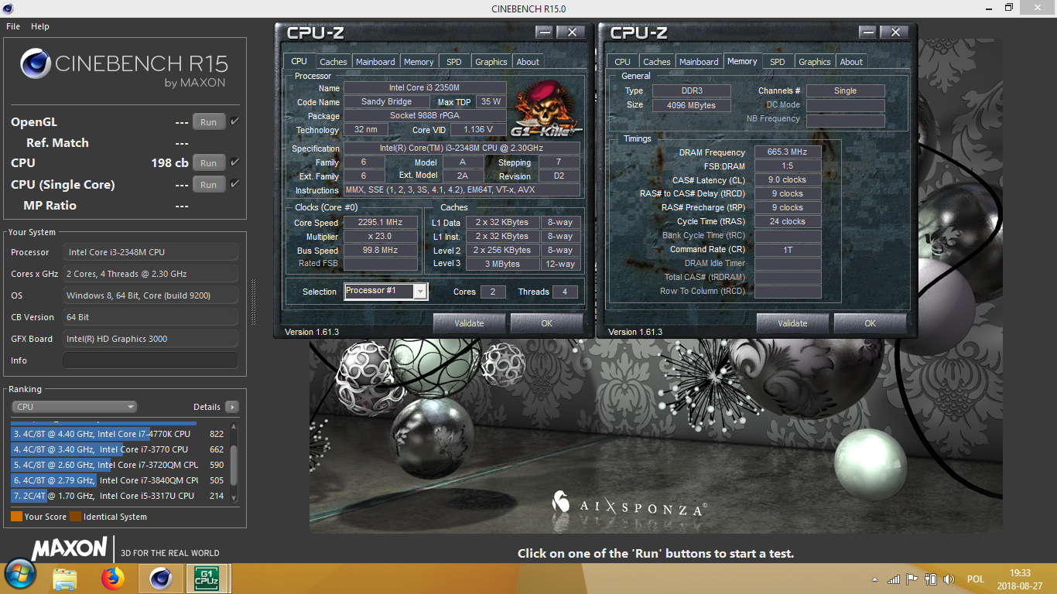Click Validate in left CPU-Z window
This screenshot has width=1057, height=594.
tap(469, 323)
